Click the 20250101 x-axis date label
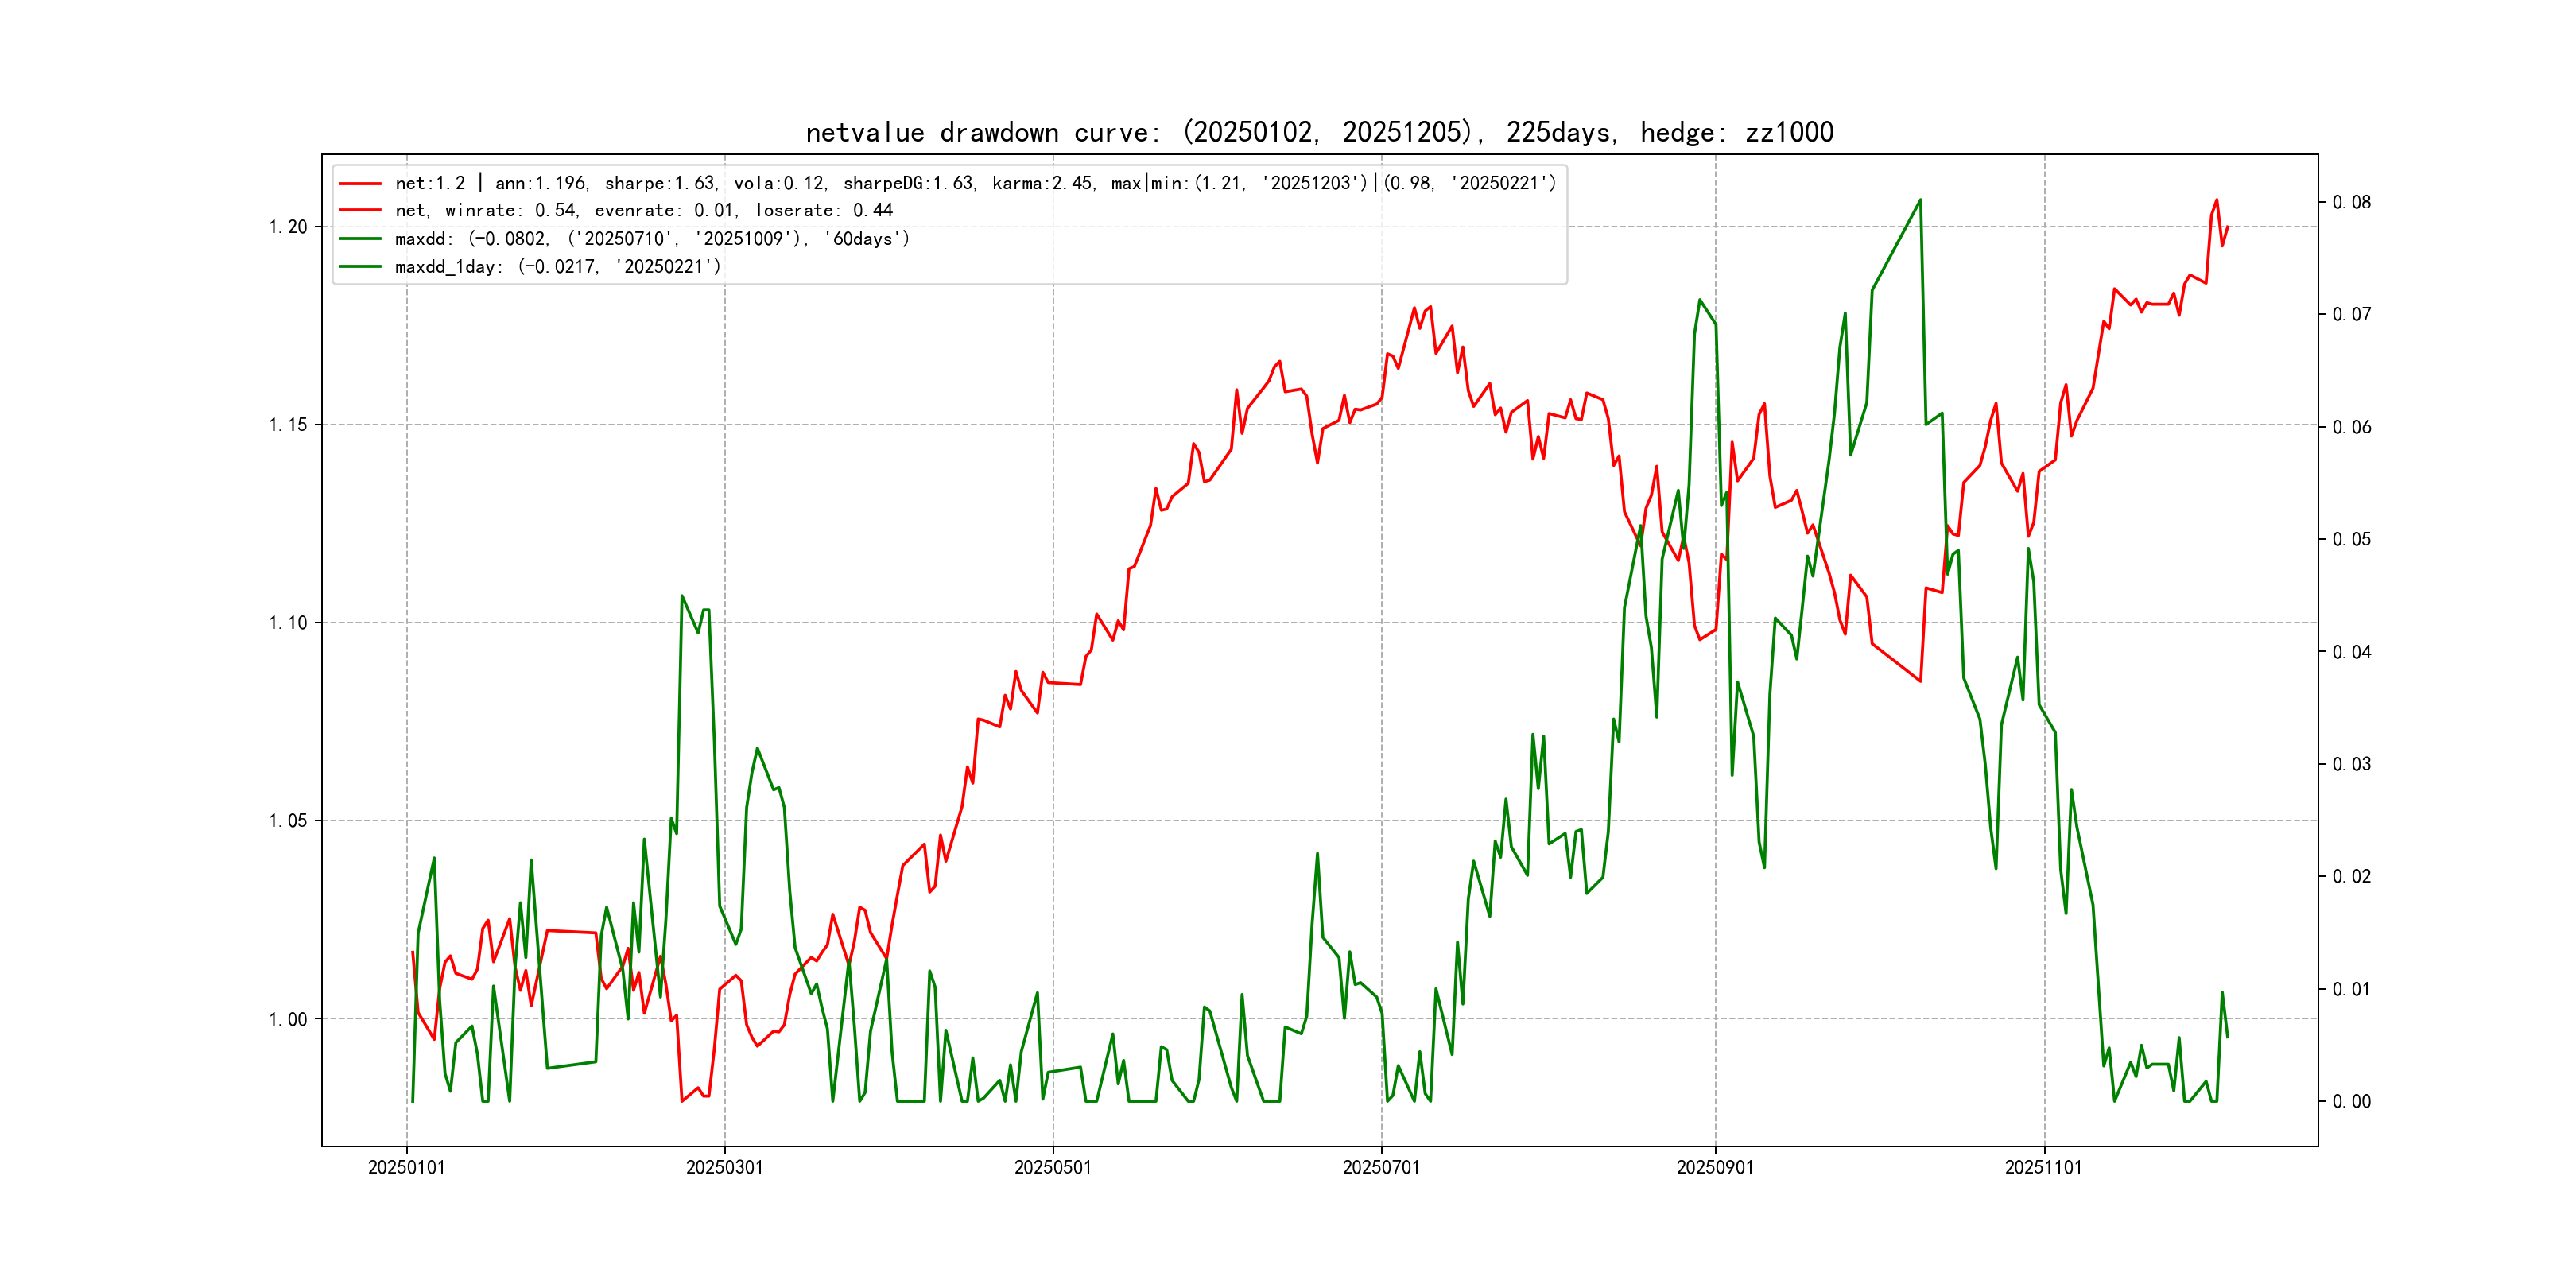Image resolution: width=2576 pixels, height=1288 pixels. click(x=406, y=1167)
